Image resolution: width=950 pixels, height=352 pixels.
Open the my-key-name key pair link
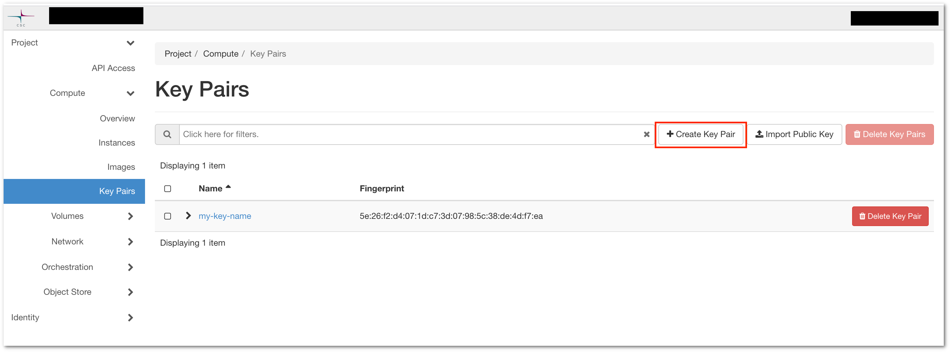pos(225,216)
